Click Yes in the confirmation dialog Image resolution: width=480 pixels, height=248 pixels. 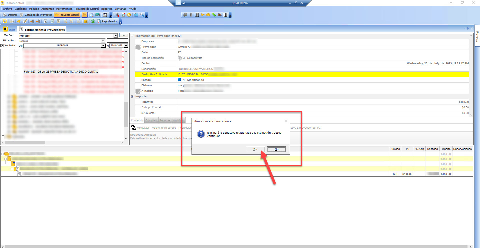click(x=255, y=149)
